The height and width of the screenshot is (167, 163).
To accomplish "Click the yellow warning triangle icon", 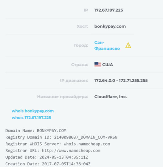I will (128, 45).
